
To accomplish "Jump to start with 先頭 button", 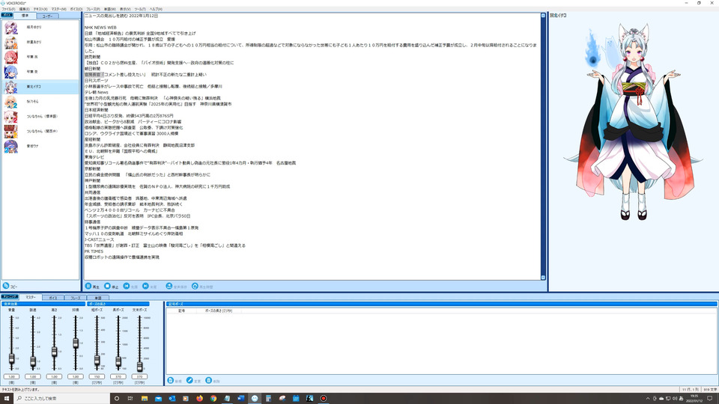I will pos(130,287).
